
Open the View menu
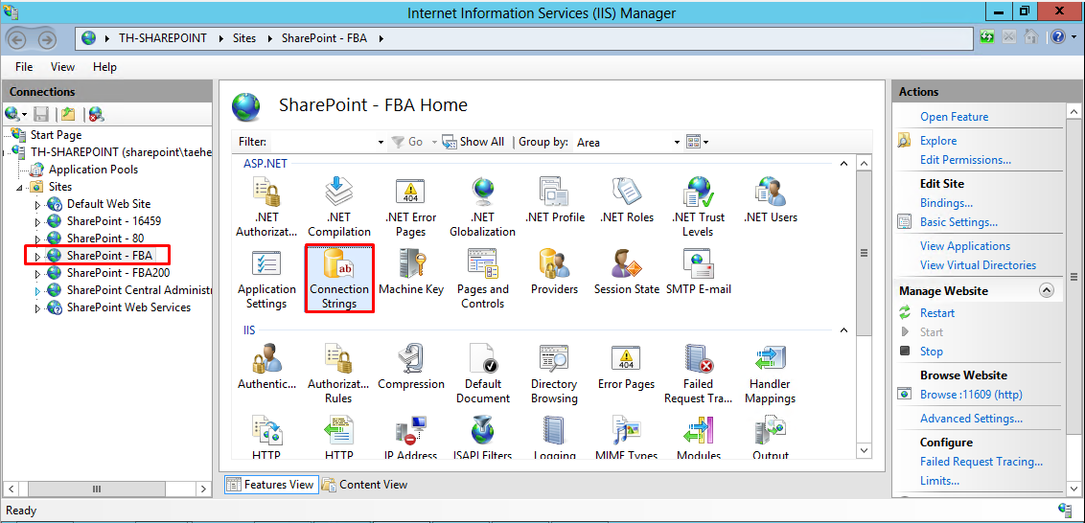[62, 67]
